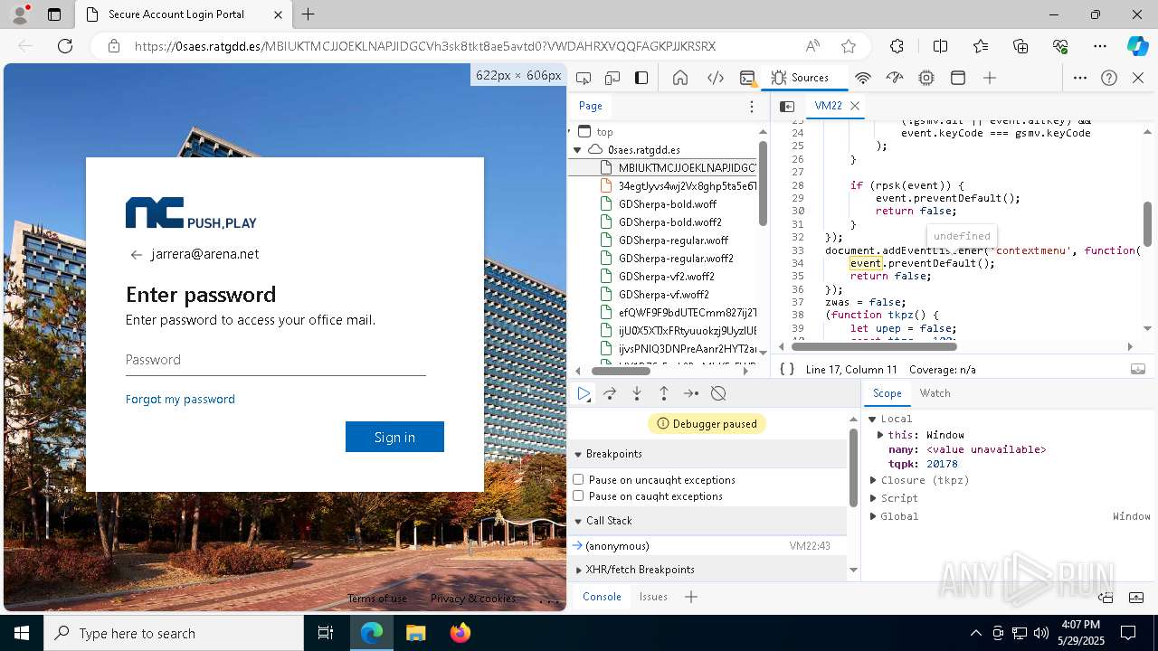Open more options in Page navigator
The width and height of the screenshot is (1158, 651).
point(751,106)
